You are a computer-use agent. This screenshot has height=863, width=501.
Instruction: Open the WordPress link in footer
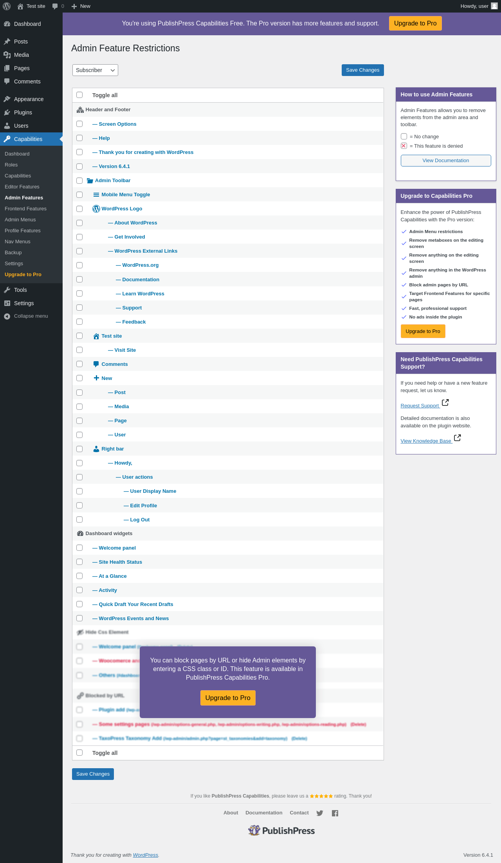point(146,855)
